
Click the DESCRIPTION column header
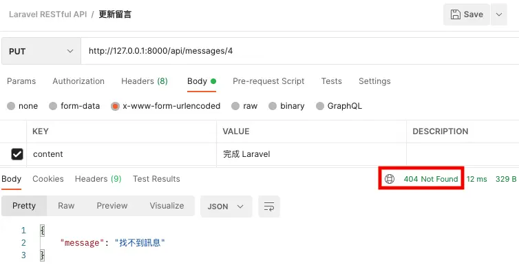463,131
